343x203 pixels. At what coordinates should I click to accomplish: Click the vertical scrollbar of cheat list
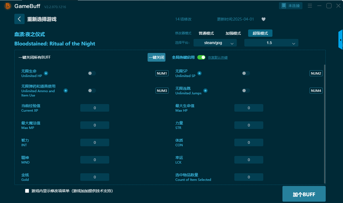tap(324, 122)
